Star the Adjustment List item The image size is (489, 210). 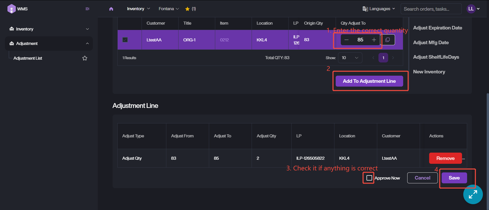tap(85, 58)
